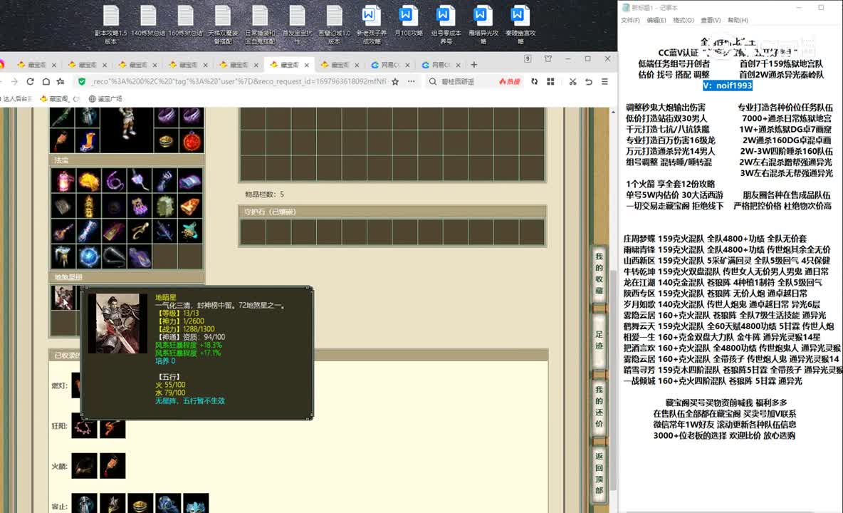
Task: Select the golden hook treasure item
Action: [x=140, y=232]
